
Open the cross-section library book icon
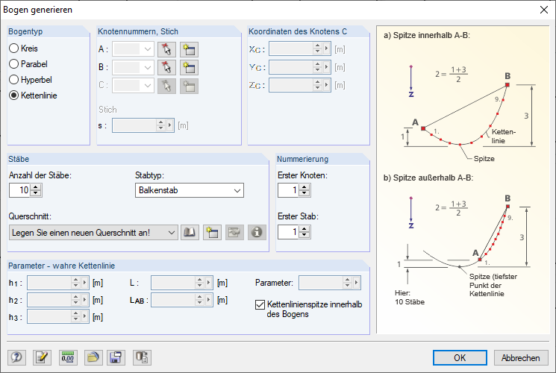coord(190,233)
